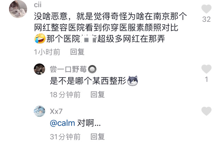Viewport: 220px width, 146px height.
Task: Reply to 尝一口野莓's comment
Action: [97, 95]
